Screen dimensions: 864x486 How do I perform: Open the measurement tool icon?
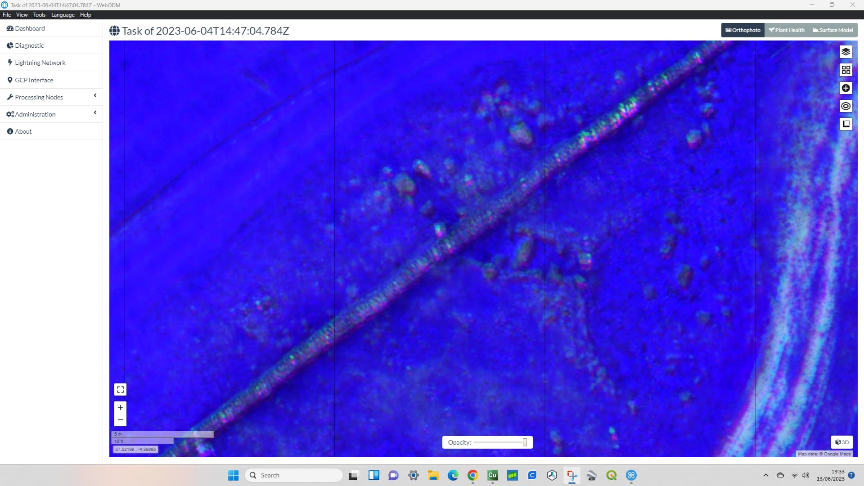[846, 124]
